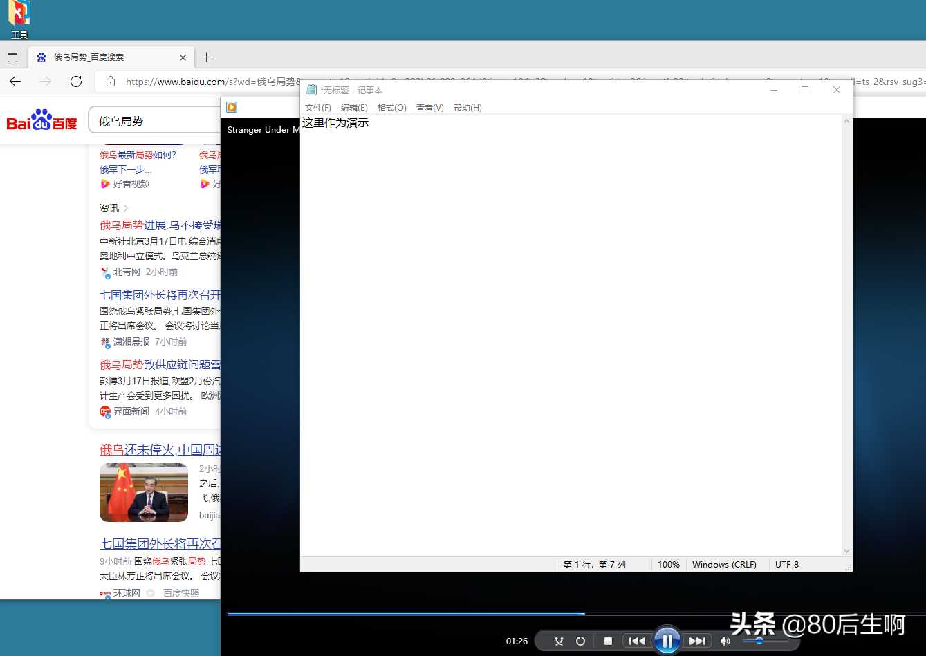Open 俄乌还未停火 result title

pos(160,449)
